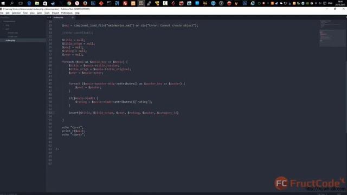Click line number 53 in gutter
Image resolution: width=347 pixels, height=195 pixels.
click(50, 113)
